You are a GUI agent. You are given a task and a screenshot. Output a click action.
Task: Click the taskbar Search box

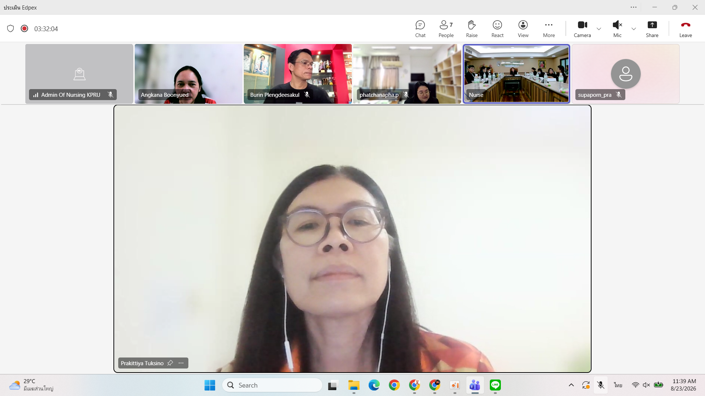point(272,385)
